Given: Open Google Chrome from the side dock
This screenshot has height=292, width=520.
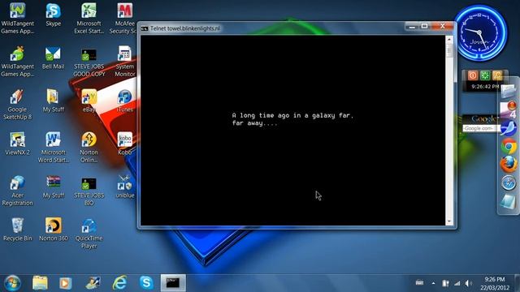Looking at the screenshot, I should point(509,146).
